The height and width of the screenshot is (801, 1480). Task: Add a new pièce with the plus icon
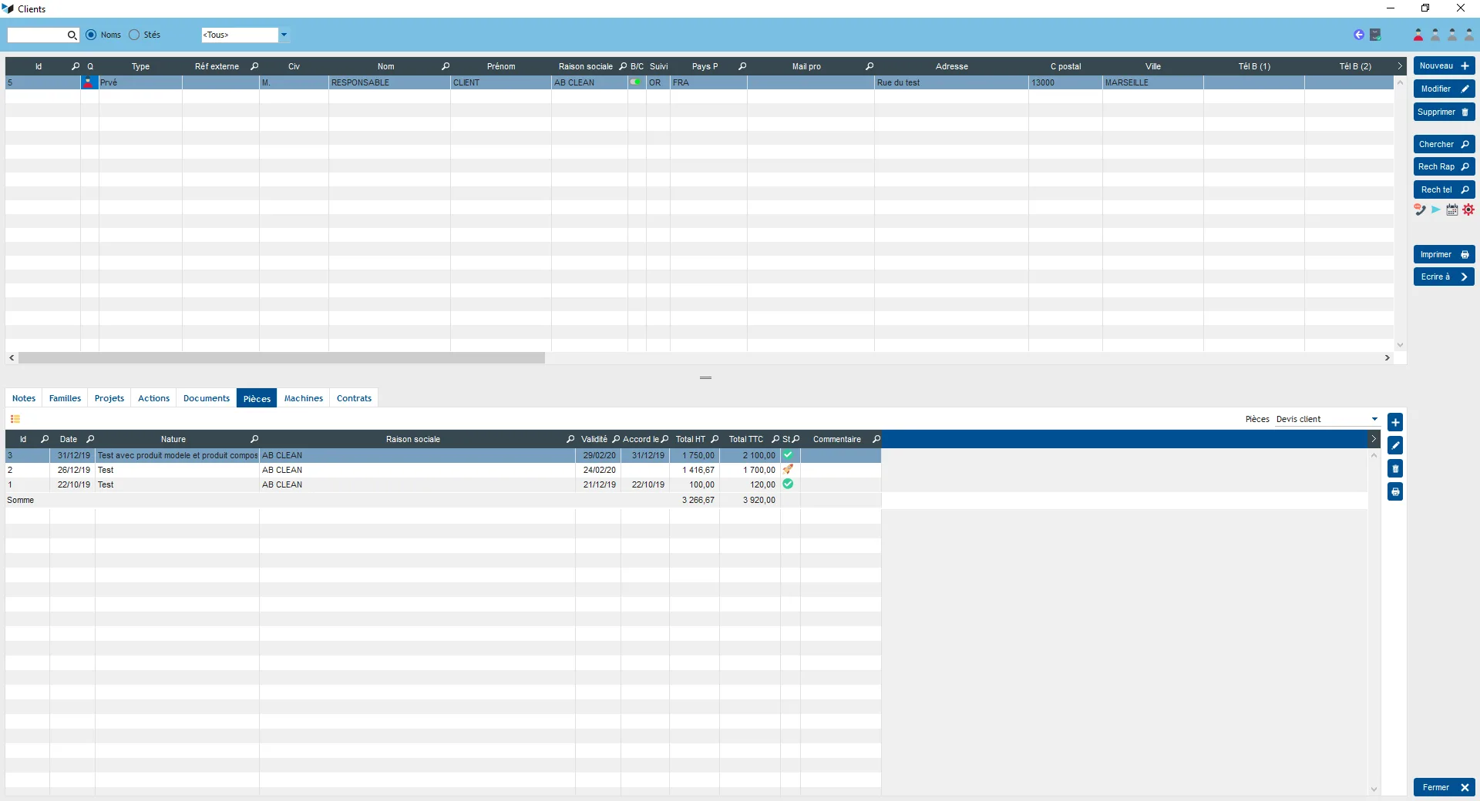[x=1395, y=422]
